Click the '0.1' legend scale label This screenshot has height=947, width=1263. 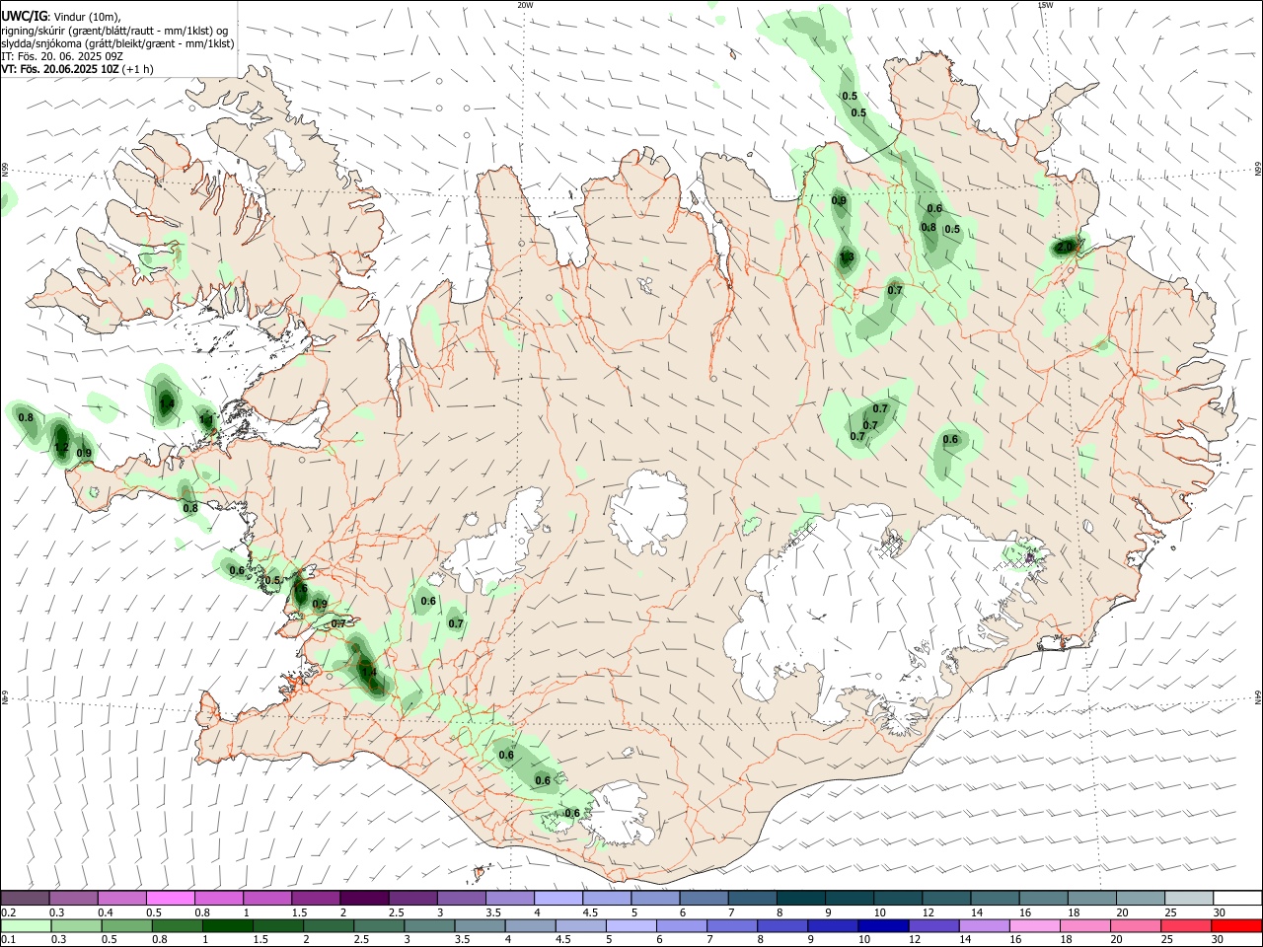[x=9, y=940]
